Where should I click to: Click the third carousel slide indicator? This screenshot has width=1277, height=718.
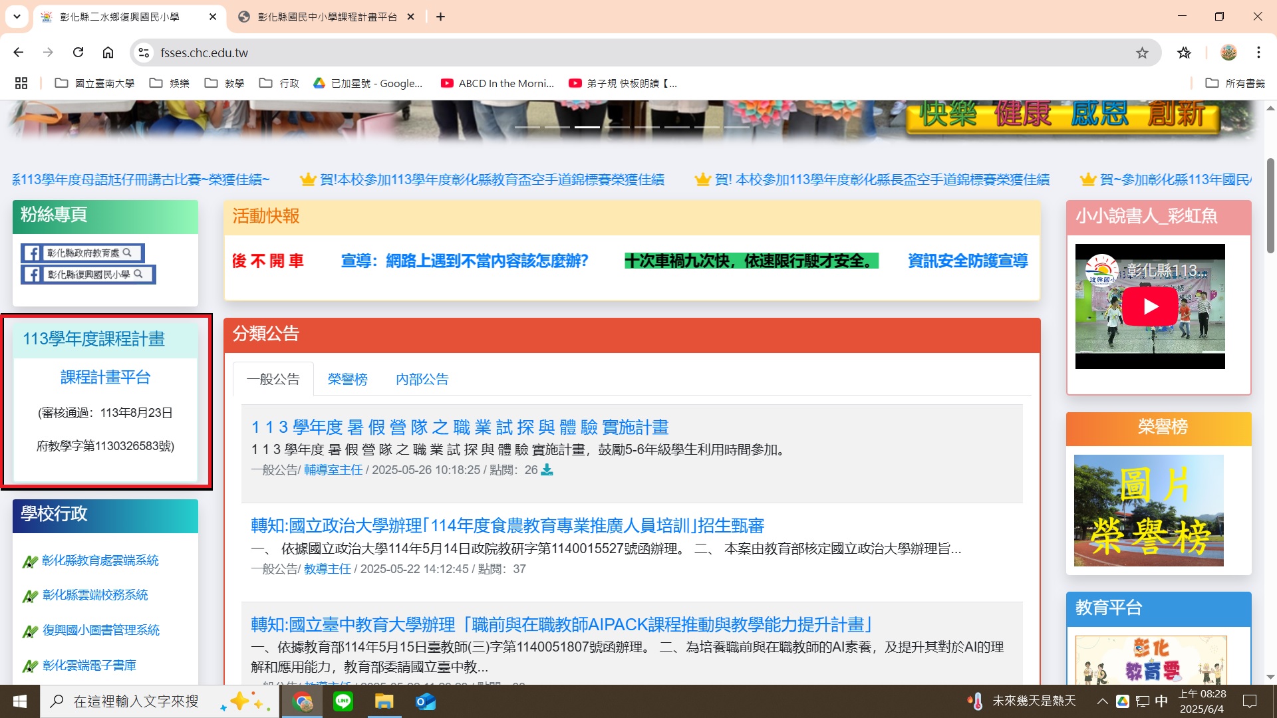[x=587, y=126]
